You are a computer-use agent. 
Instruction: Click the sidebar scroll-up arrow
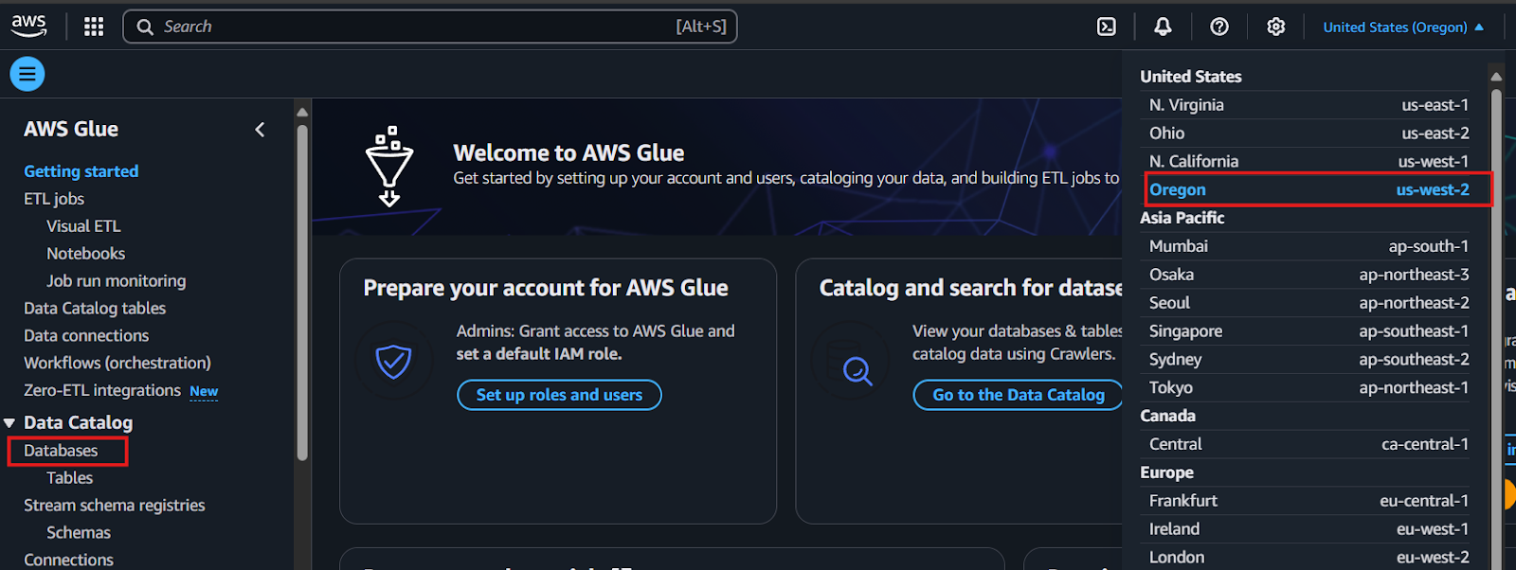pyautogui.click(x=302, y=112)
